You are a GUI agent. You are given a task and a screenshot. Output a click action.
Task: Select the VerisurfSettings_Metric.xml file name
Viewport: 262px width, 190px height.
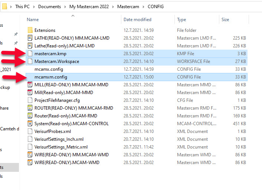pos(61,147)
